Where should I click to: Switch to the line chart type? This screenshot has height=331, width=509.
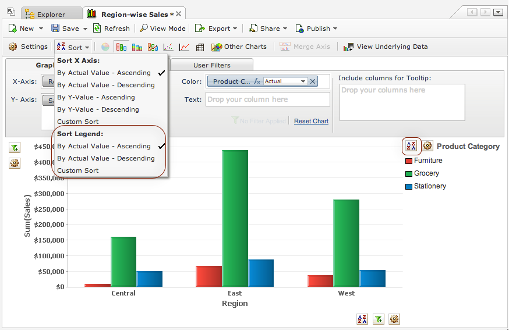coord(184,47)
